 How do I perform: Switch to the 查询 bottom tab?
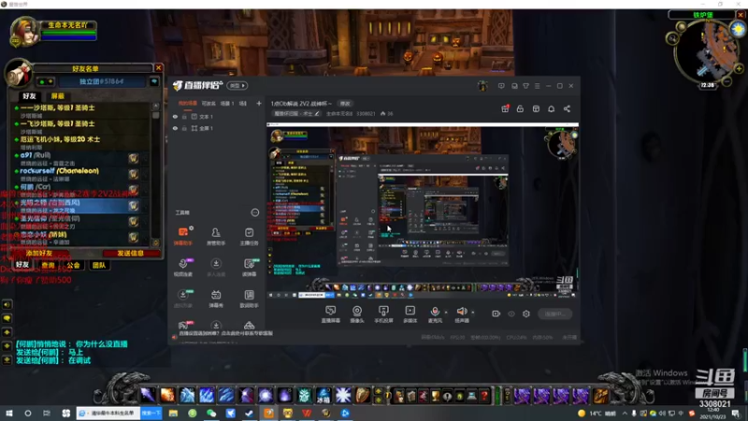48,265
